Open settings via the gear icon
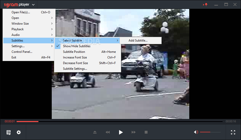 tap(19, 132)
